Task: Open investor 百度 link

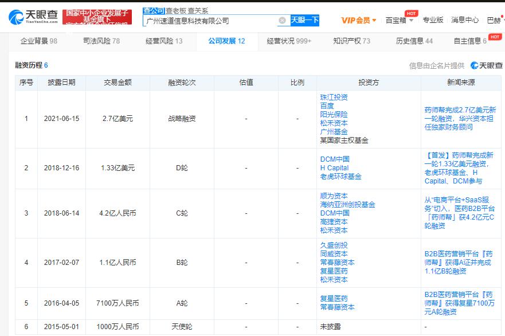Action: 327,106
